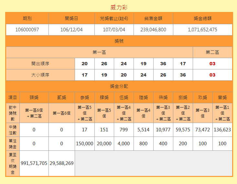
Task: Select 24 in the 大小順序 row
Action: (x=144, y=75)
